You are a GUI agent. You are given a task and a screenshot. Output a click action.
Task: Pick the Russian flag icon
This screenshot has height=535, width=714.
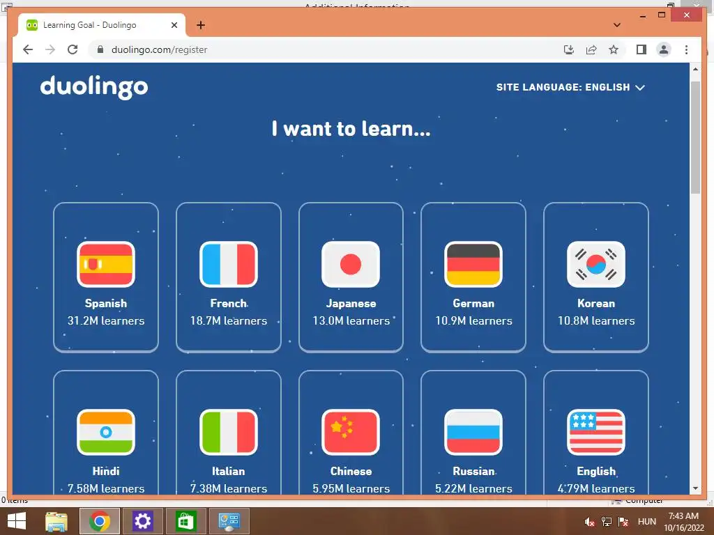[x=473, y=432]
